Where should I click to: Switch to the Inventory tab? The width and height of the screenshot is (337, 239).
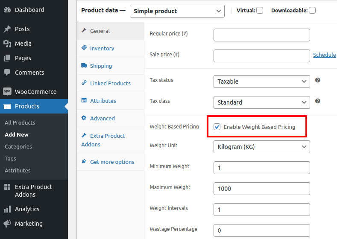tap(111, 48)
